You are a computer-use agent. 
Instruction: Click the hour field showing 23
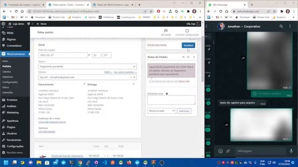[x=96, y=55]
